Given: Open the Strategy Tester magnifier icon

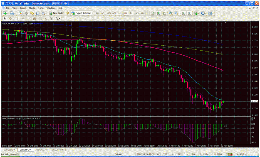Looking at the screenshot, I should point(43,13).
